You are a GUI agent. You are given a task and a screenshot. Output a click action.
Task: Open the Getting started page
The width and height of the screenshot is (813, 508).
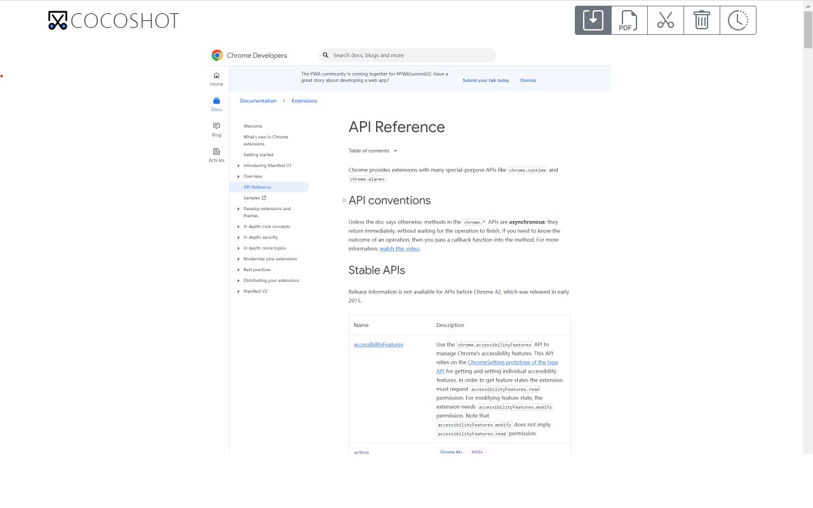(x=259, y=155)
